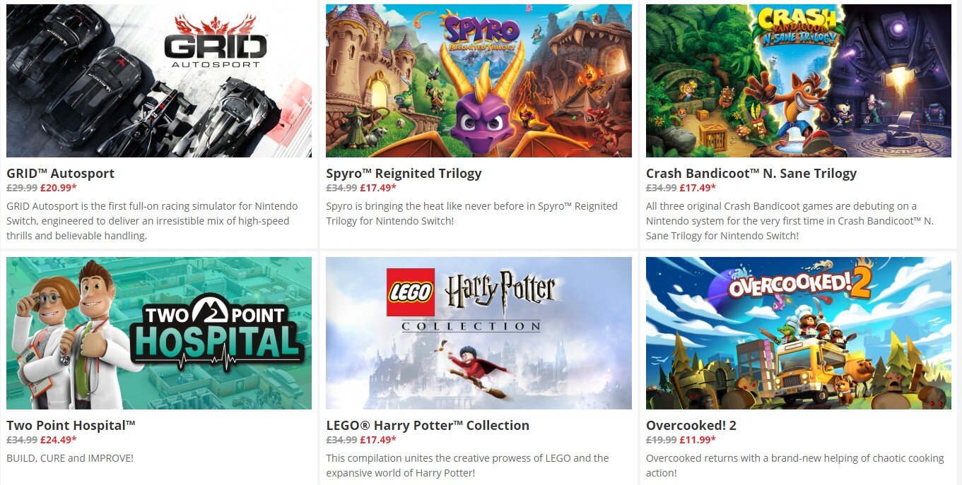Click the BUILD, CURE and IMPROVE! text
This screenshot has height=485, width=962.
pyautogui.click(x=70, y=458)
